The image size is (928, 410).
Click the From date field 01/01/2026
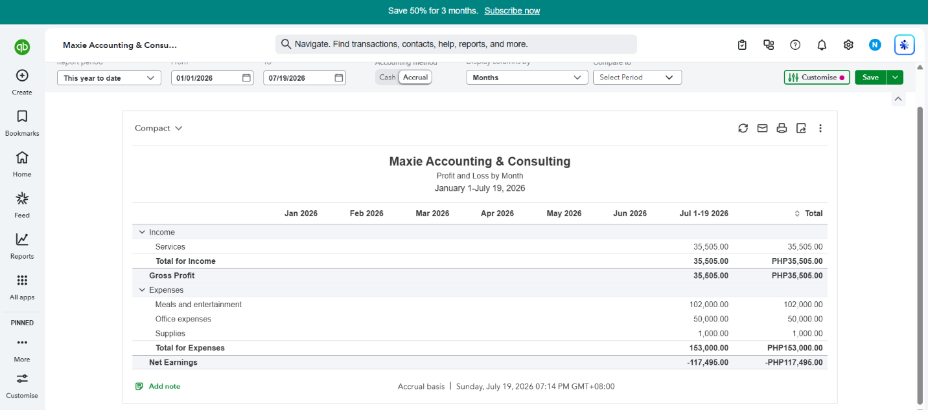point(213,78)
